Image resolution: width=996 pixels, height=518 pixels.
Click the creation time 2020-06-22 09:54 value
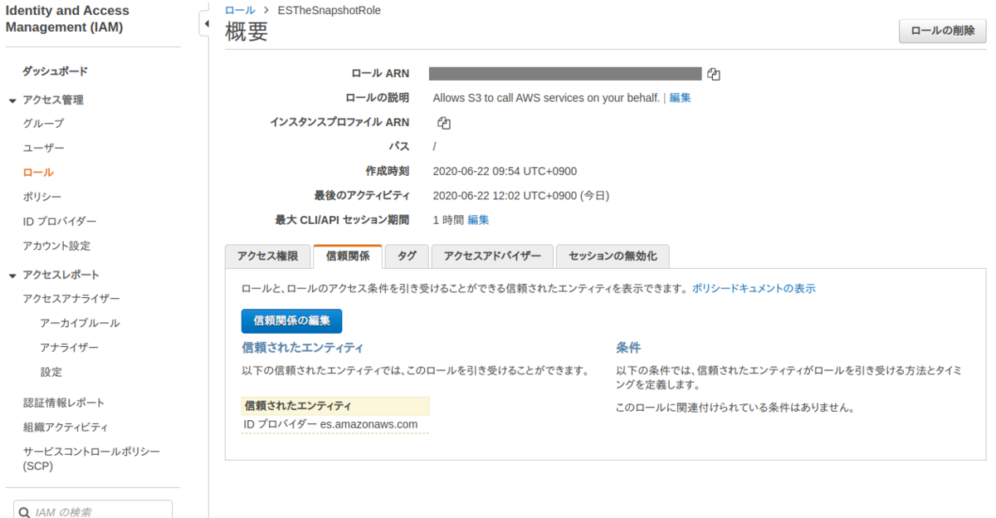click(x=505, y=172)
